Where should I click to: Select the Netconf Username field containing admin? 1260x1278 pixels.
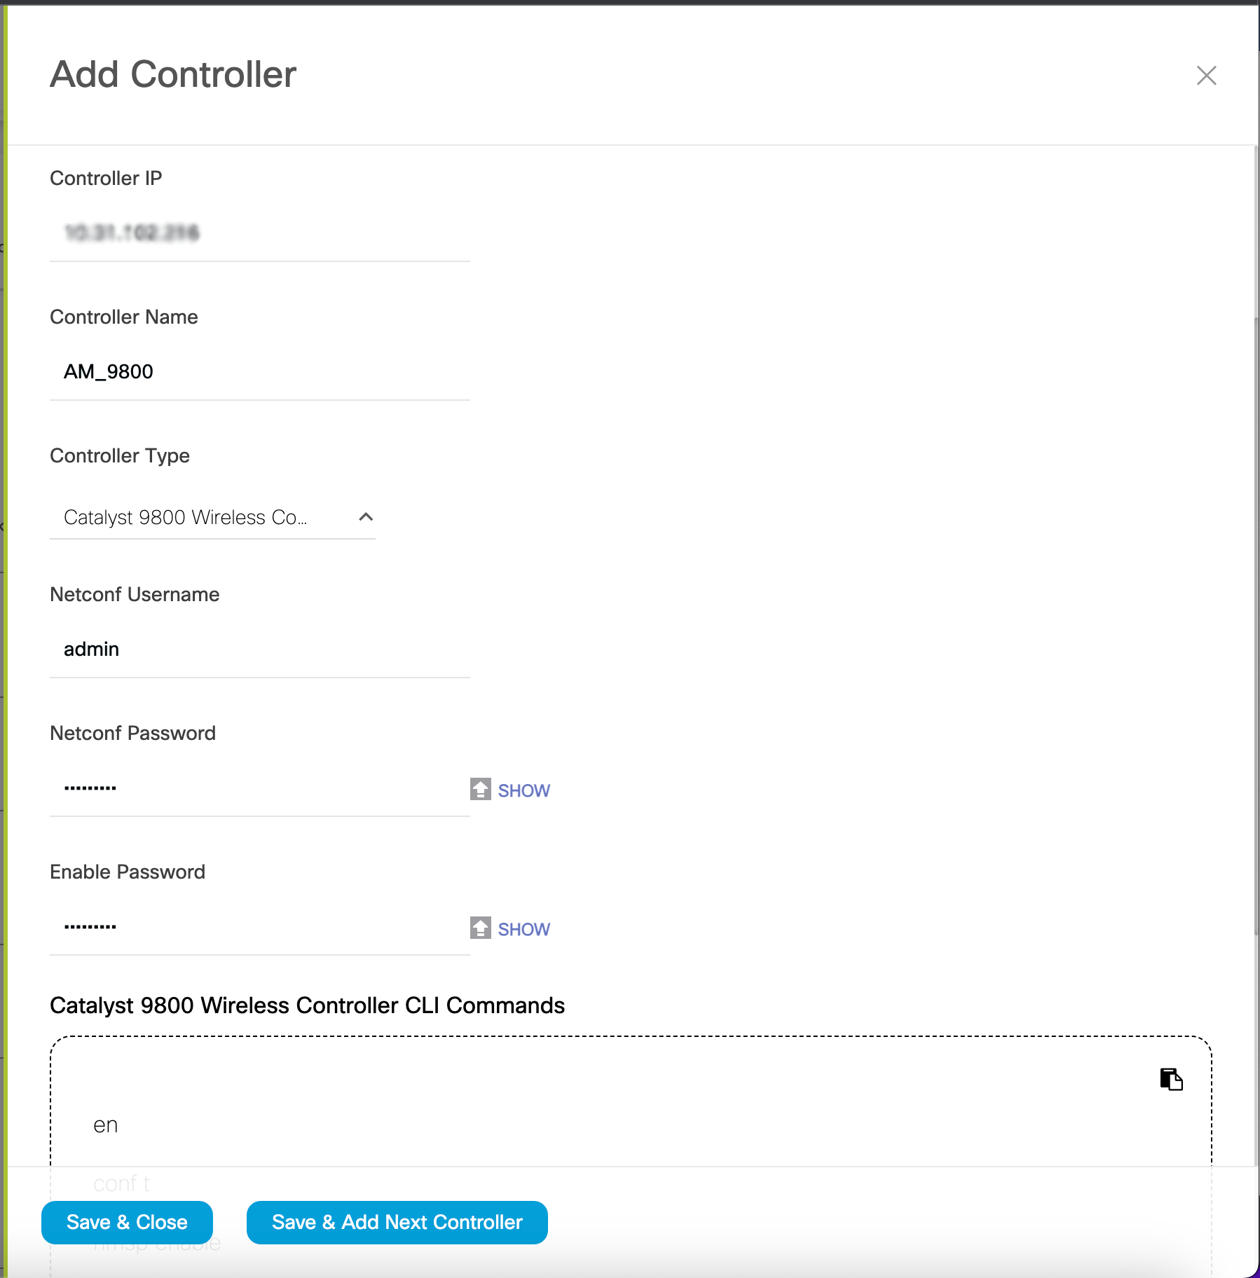point(259,649)
